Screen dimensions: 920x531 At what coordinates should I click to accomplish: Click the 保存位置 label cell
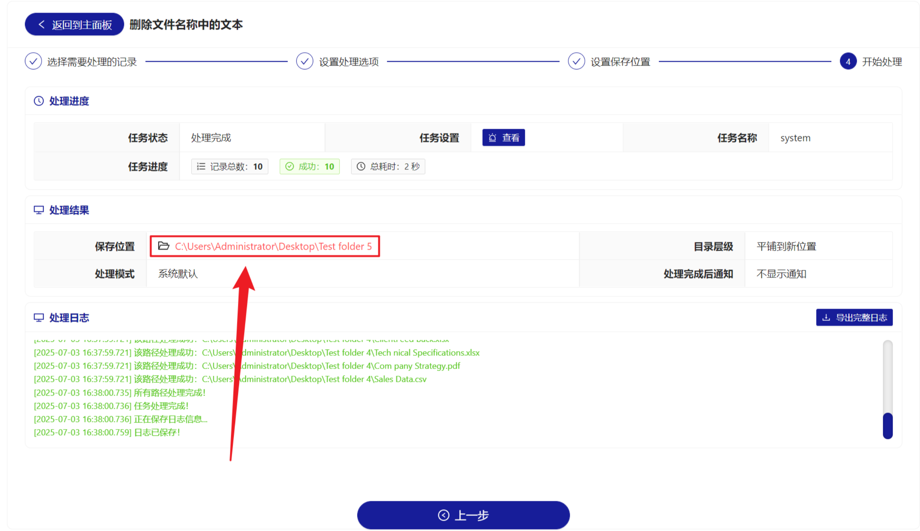click(x=90, y=246)
